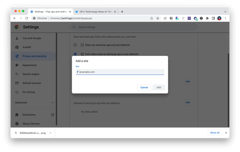Click Add button in Add a site dialog

coord(159,87)
